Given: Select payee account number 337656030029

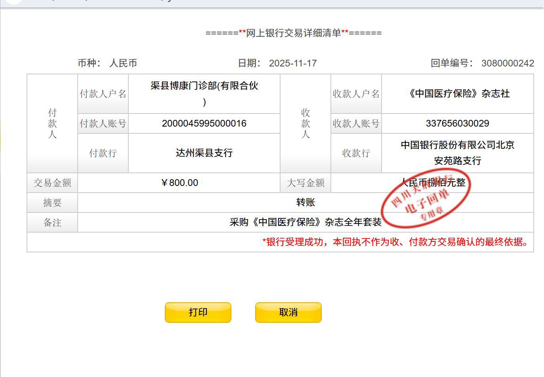Looking at the screenshot, I should point(457,123).
